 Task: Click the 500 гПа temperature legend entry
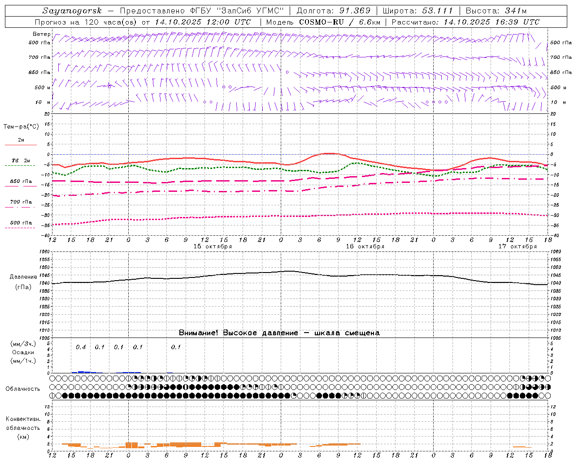pyautogui.click(x=21, y=223)
